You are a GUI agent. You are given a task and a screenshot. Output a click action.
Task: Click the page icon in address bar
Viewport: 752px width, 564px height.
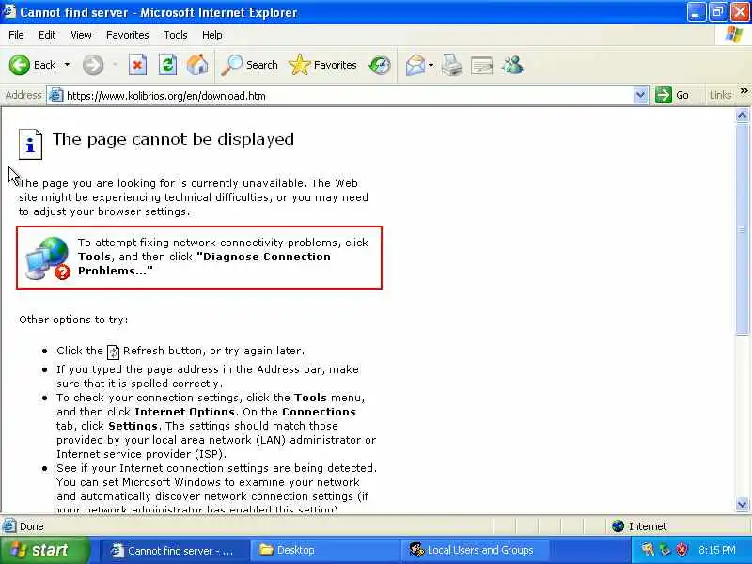tap(56, 96)
